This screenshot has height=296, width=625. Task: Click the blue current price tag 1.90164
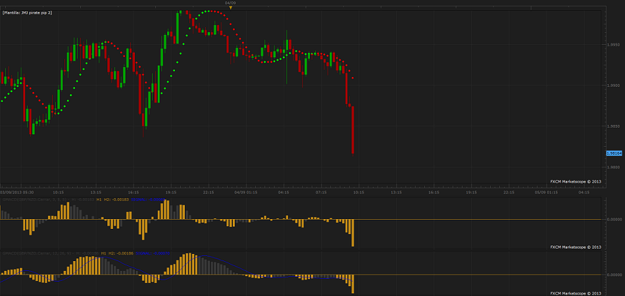tap(613, 153)
